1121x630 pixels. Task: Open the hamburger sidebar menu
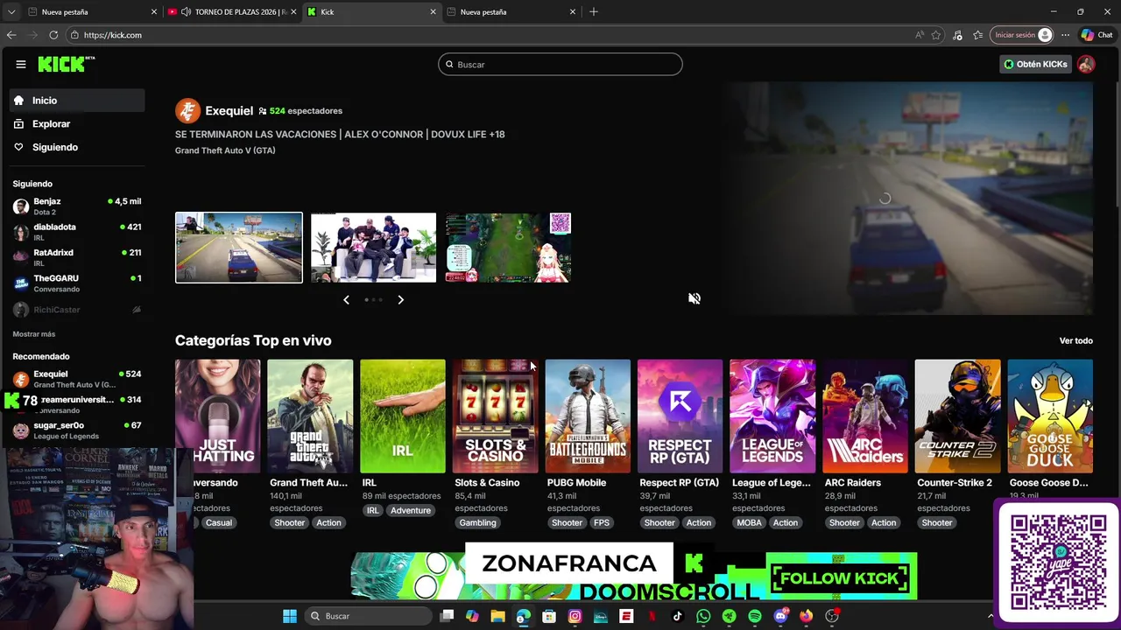(20, 64)
